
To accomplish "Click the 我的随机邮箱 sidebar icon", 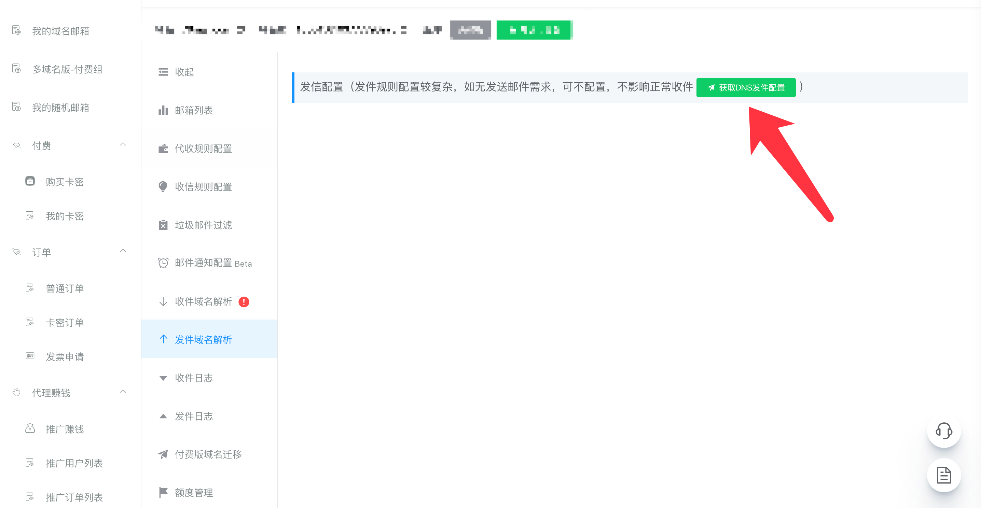I will point(16,107).
